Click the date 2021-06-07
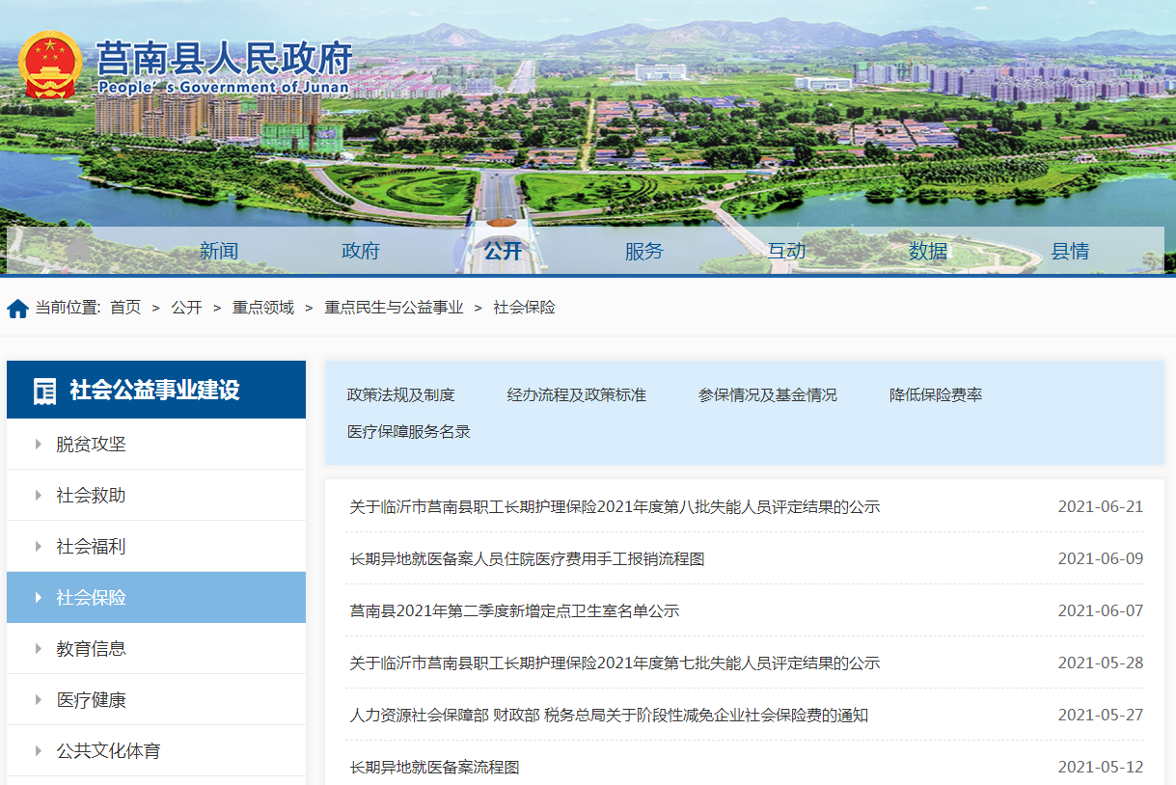The image size is (1176, 785). (x=1101, y=611)
